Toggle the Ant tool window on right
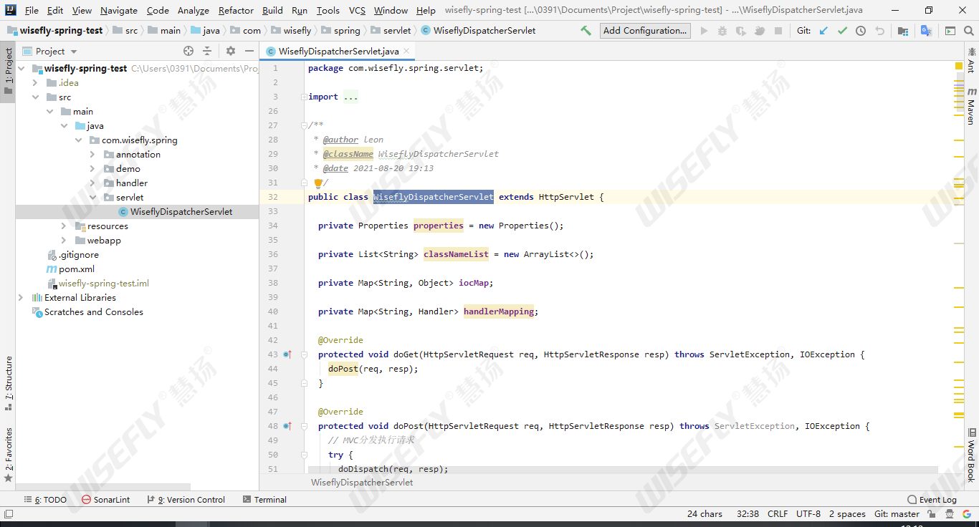 (x=972, y=60)
